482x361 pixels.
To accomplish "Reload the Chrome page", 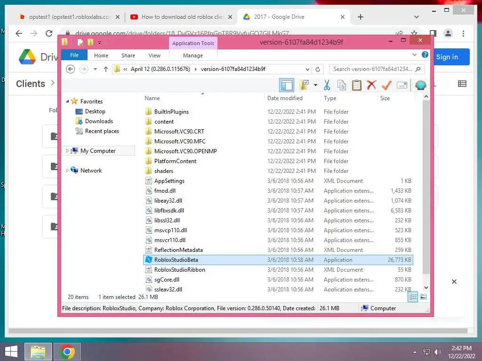I will coord(49,33).
